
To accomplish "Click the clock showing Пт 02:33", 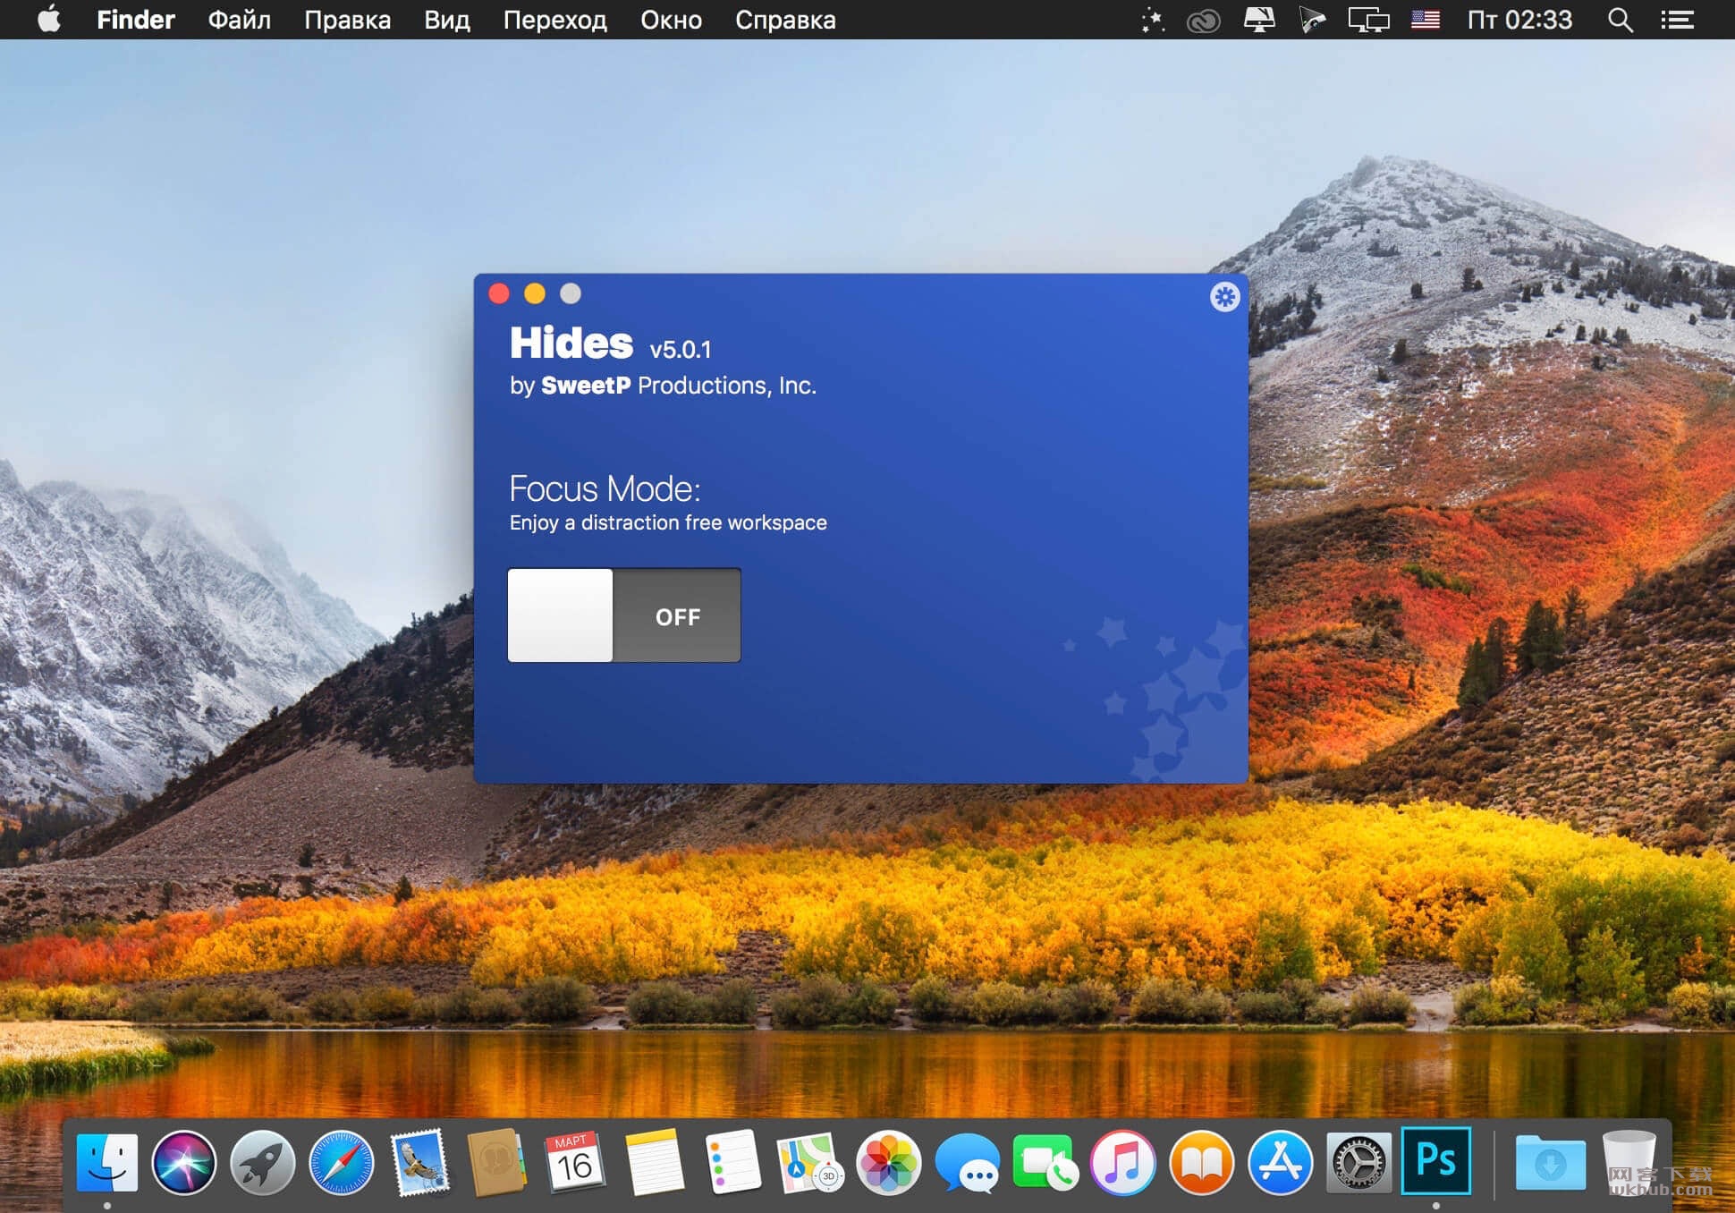I will click(1519, 20).
